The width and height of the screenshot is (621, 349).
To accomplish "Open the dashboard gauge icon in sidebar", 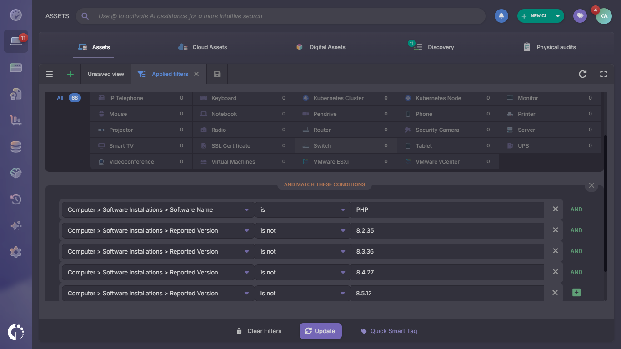I will tap(16, 15).
